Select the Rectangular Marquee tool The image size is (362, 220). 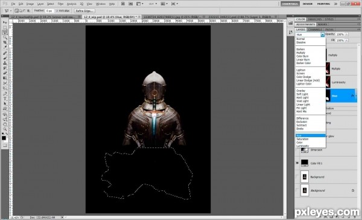click(x=5, y=28)
